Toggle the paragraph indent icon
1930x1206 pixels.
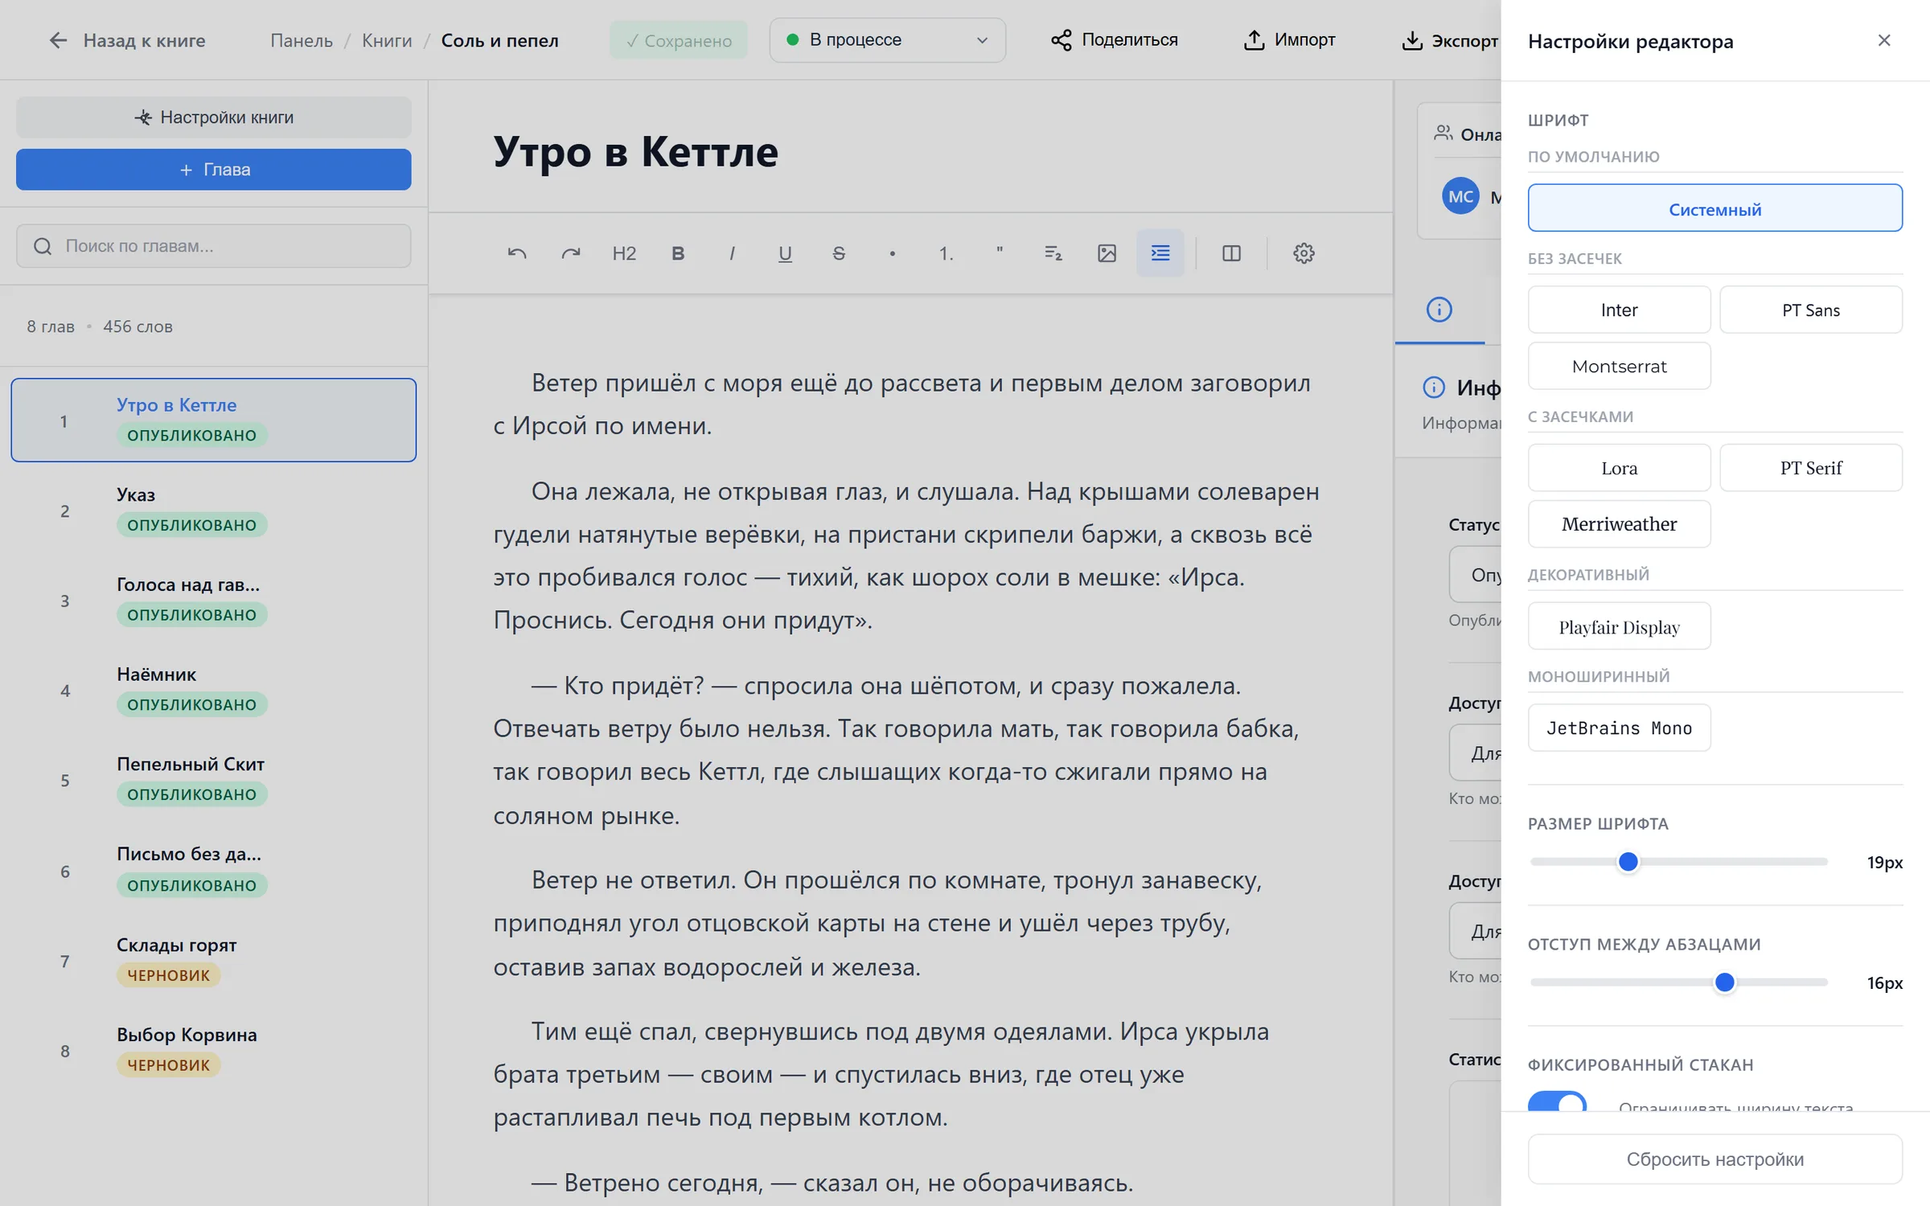(1160, 253)
